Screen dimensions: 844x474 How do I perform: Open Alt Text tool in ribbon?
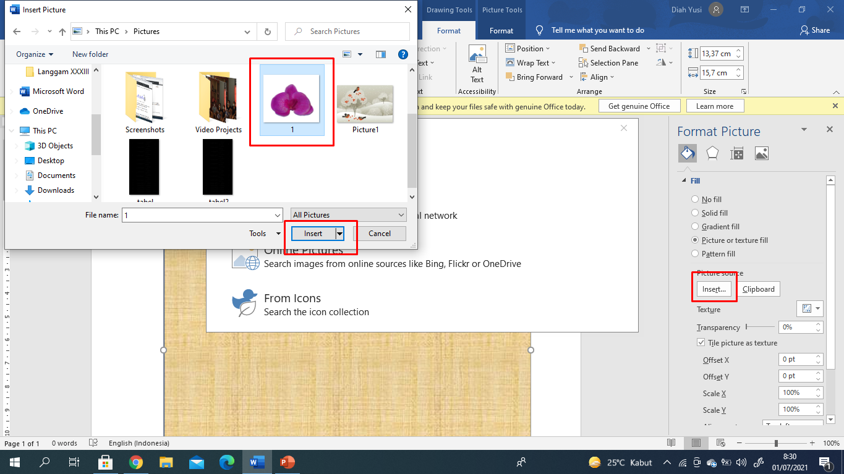coord(477,64)
